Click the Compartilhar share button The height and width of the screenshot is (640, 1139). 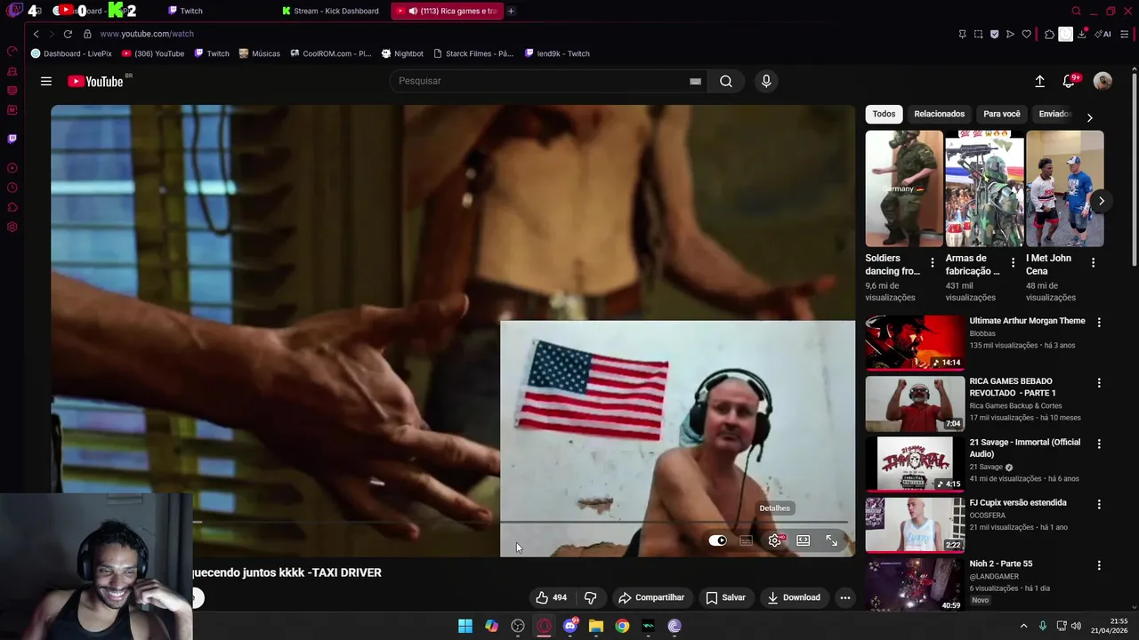point(651,597)
